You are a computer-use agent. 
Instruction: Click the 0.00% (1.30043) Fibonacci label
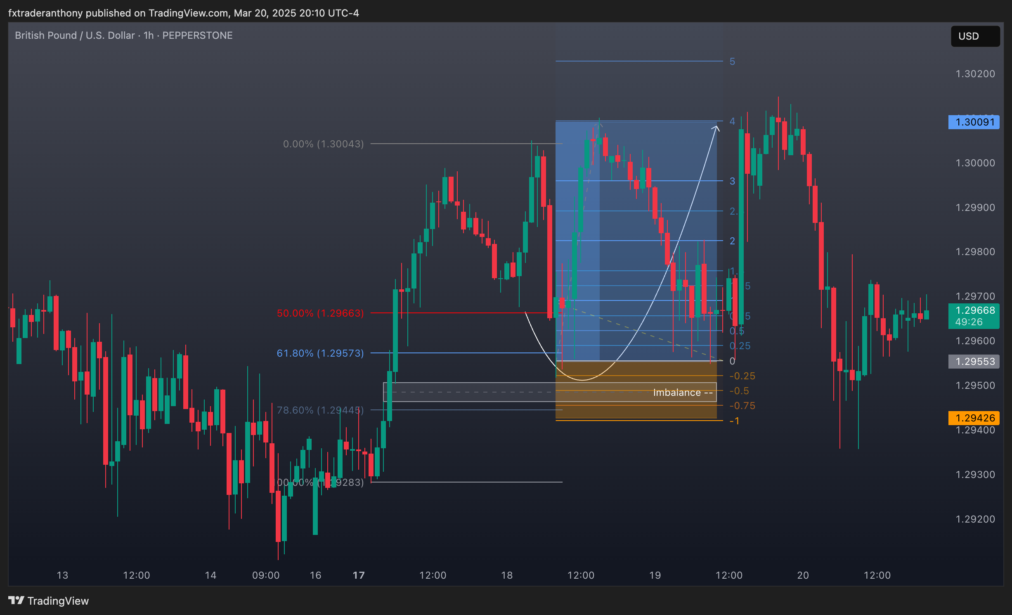[x=324, y=144]
